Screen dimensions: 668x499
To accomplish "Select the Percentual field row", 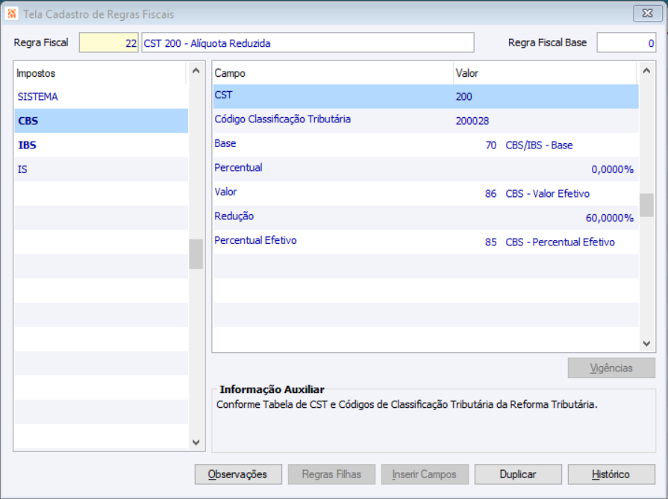I will coord(425,169).
